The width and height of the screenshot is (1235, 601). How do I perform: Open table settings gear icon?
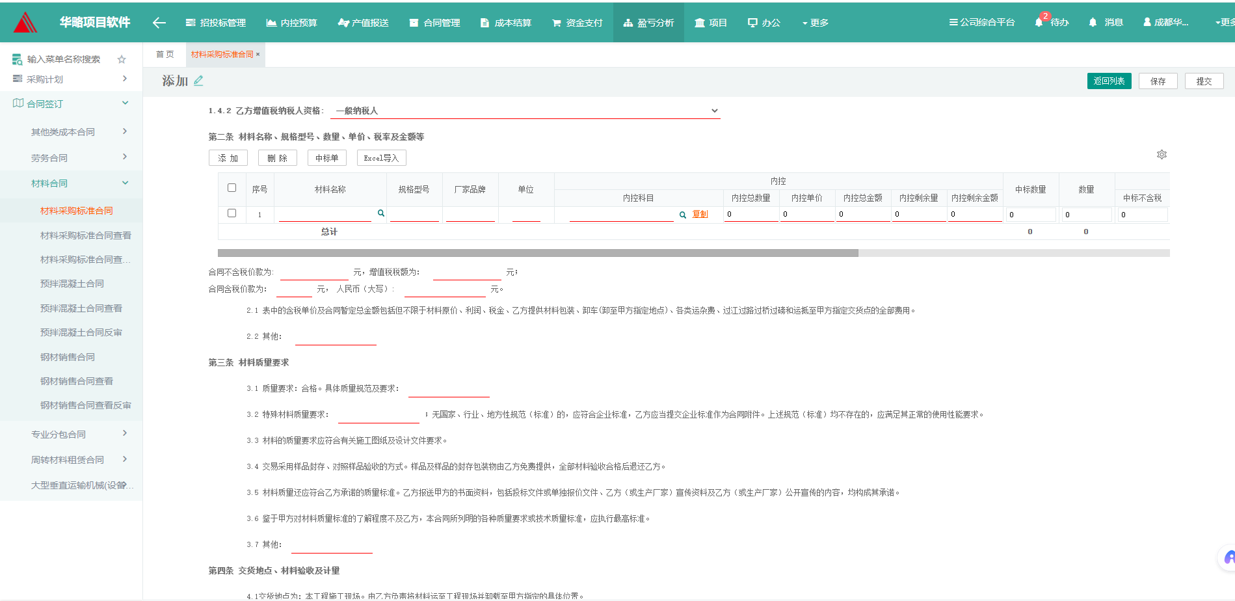tap(1162, 155)
